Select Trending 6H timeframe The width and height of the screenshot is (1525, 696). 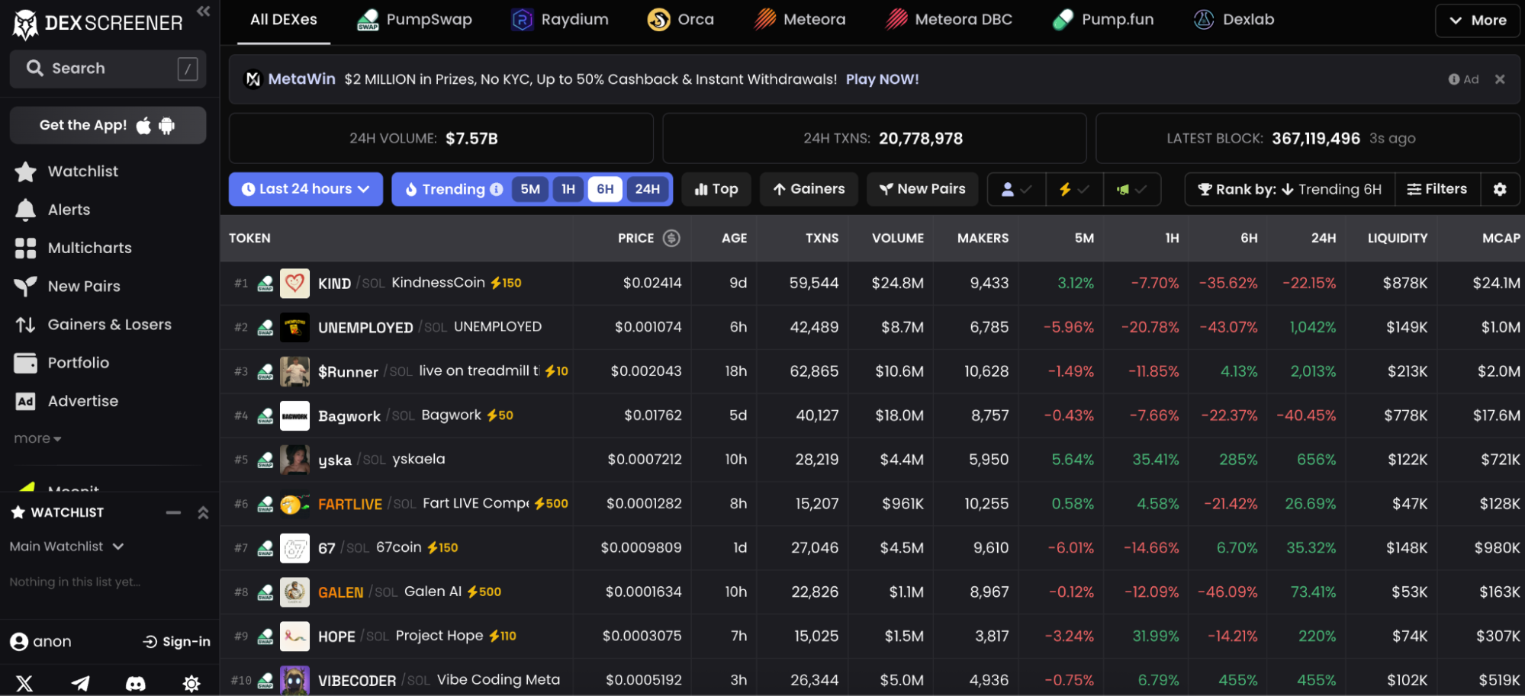pos(605,189)
